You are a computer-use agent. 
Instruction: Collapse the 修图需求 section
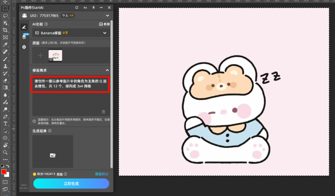coord(108,70)
